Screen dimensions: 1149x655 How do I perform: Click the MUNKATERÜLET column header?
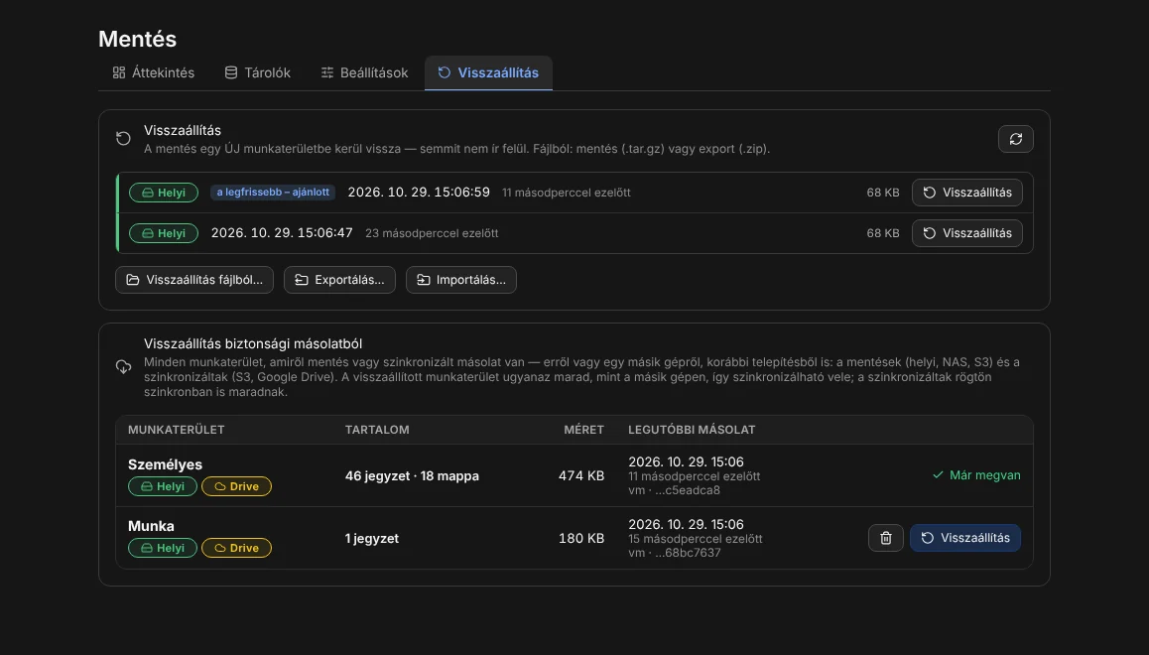coord(176,430)
